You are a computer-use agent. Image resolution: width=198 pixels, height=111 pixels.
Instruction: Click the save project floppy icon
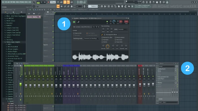pos(157,2)
